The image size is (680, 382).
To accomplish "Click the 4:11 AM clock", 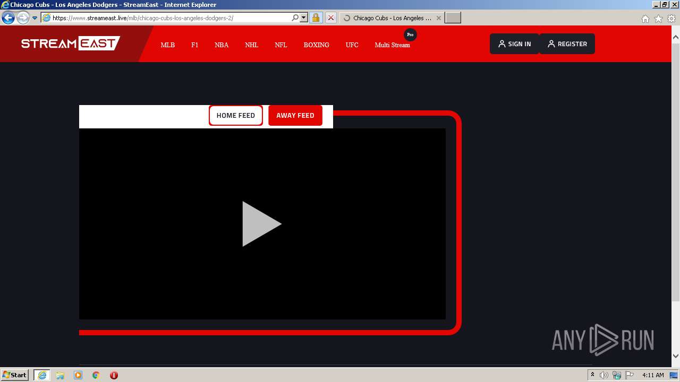I will (x=653, y=375).
